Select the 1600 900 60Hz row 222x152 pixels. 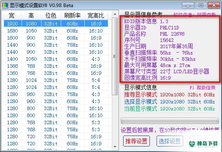coord(56,38)
